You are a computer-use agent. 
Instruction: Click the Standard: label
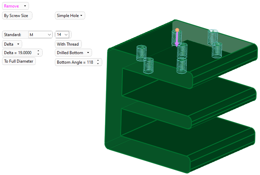click(13, 35)
